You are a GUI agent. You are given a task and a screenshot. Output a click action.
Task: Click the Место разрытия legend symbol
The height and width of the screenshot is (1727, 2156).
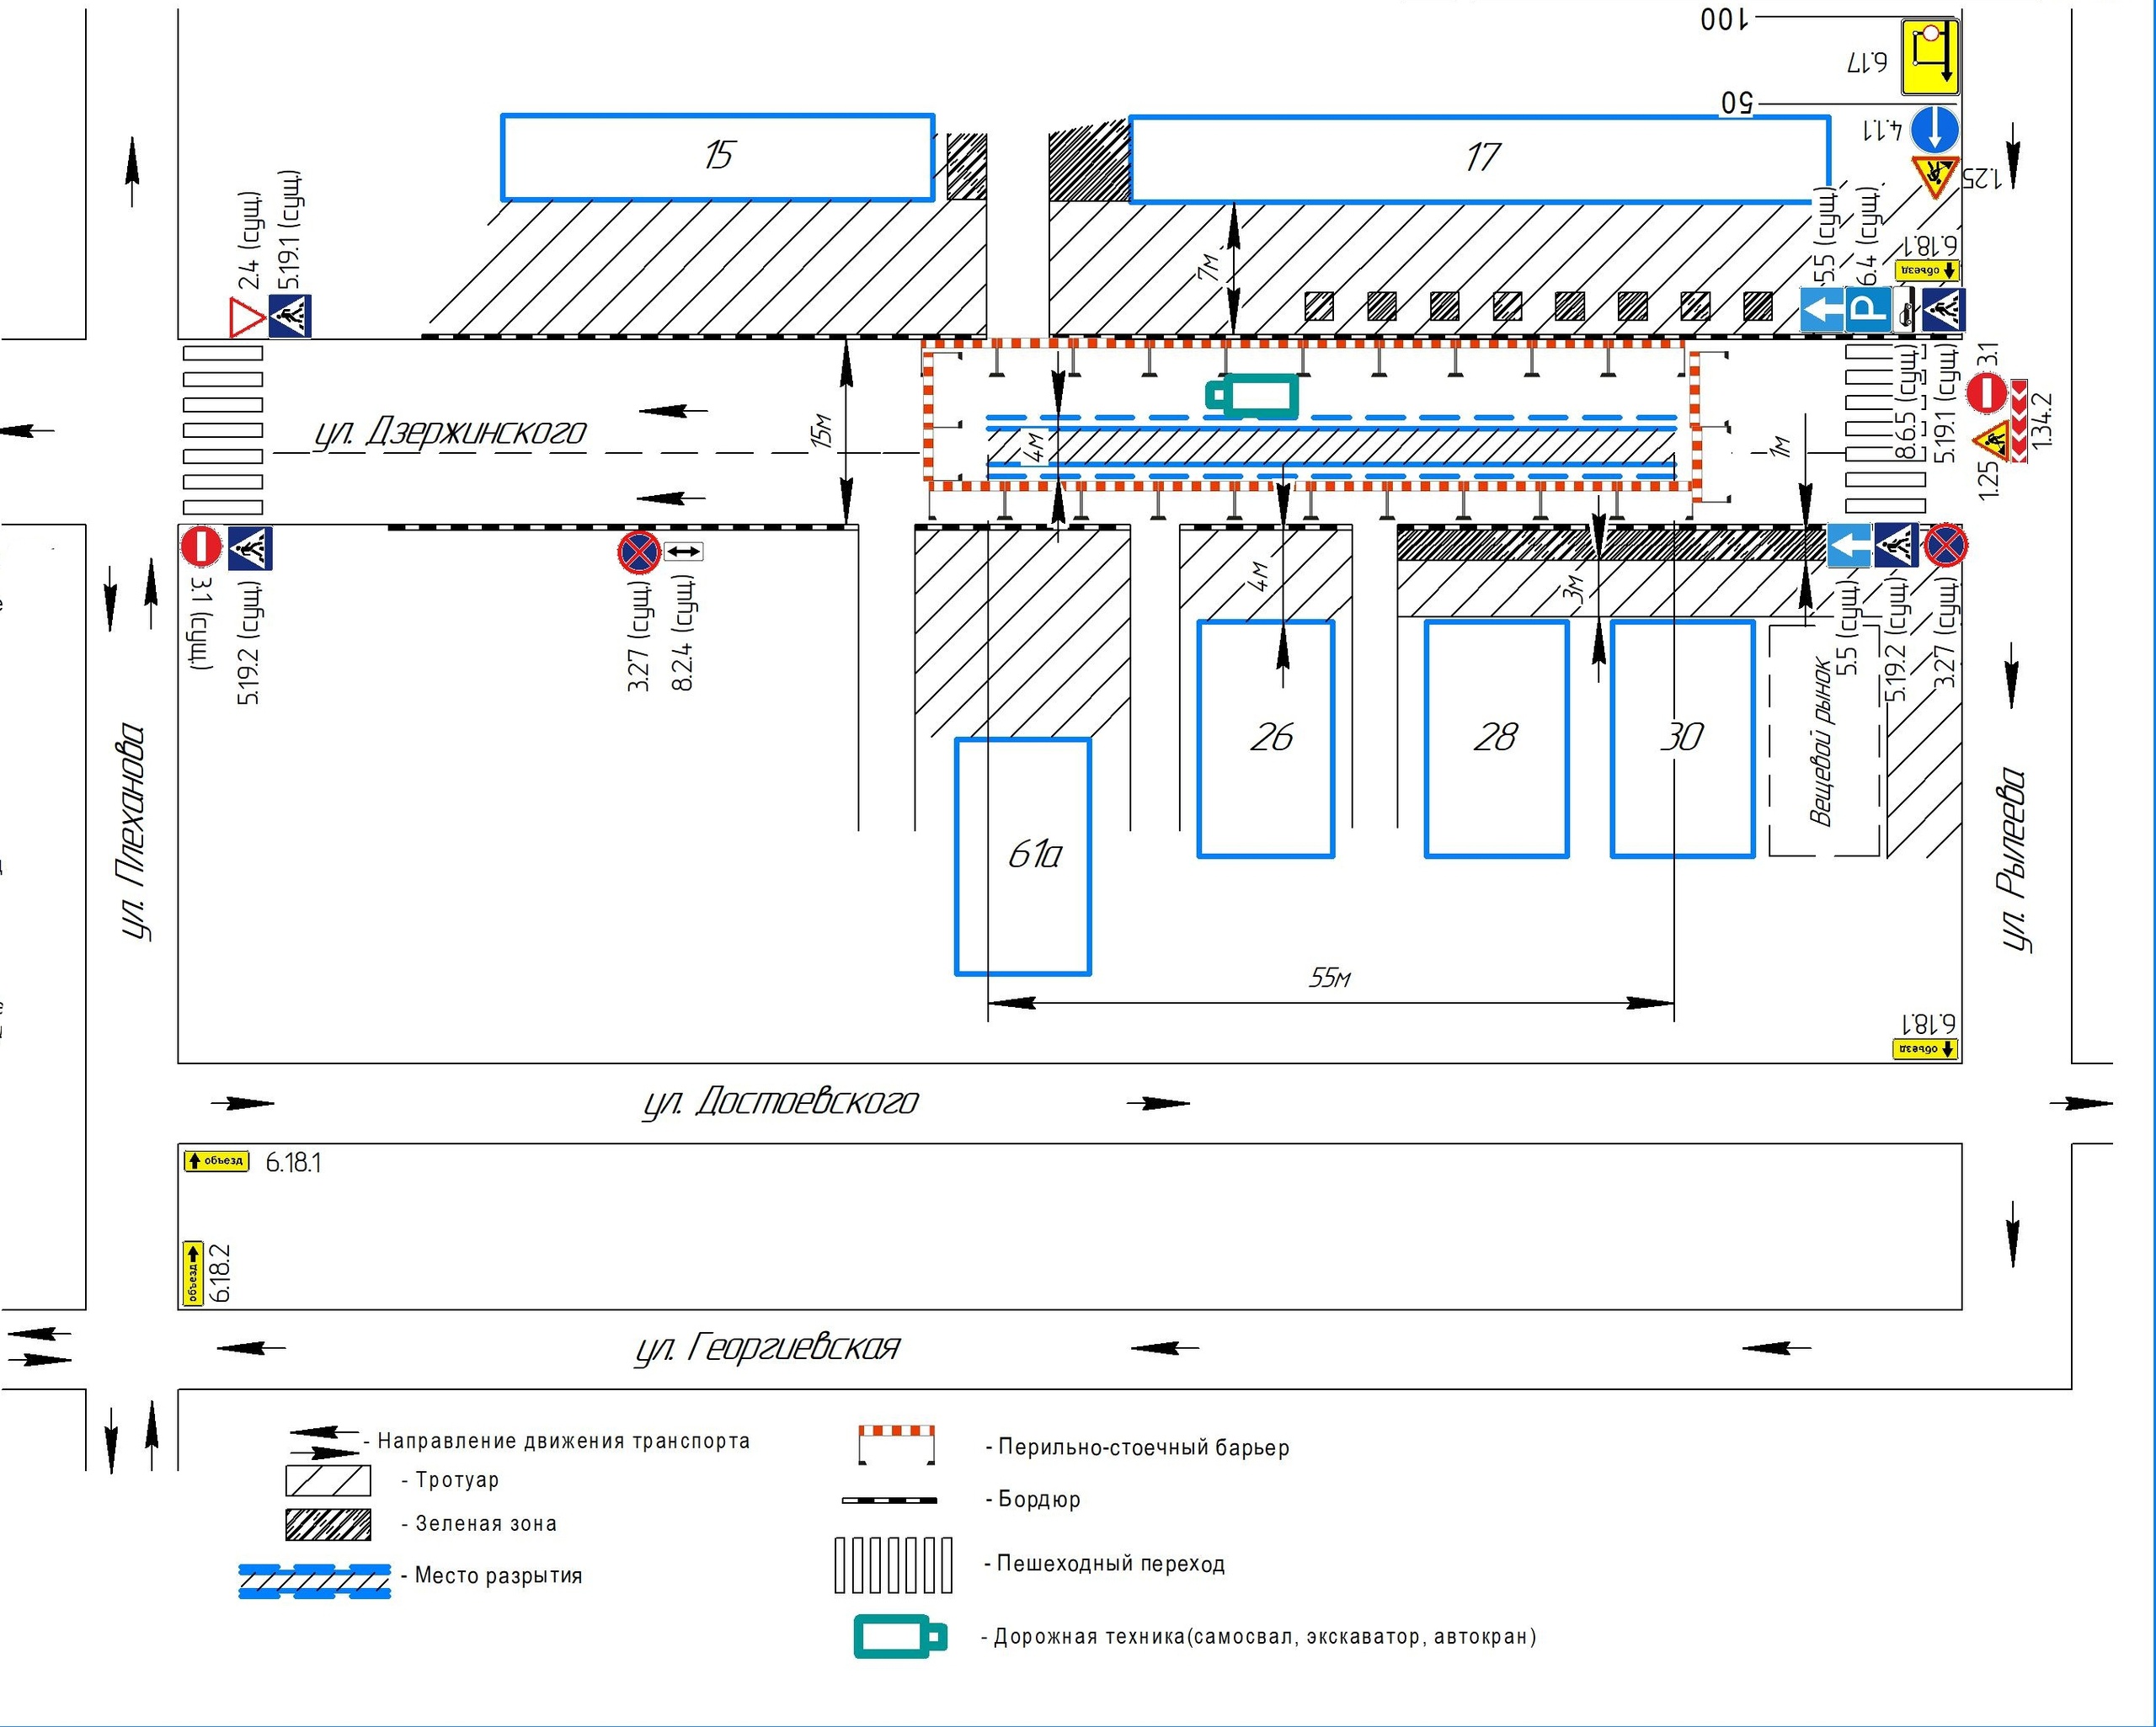click(314, 1581)
